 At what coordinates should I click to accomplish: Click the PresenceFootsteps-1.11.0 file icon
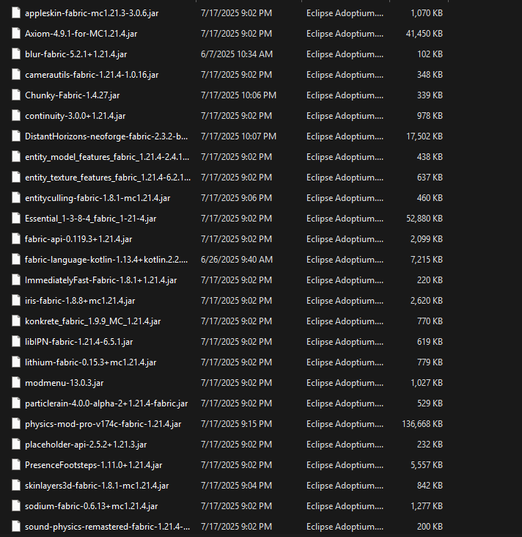pos(15,465)
